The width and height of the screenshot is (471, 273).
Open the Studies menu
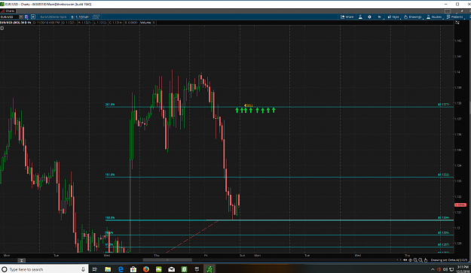[434, 17]
